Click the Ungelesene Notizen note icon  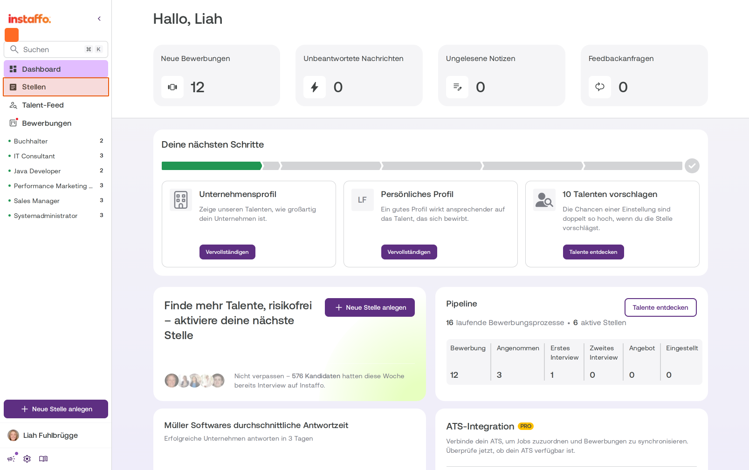[457, 87]
